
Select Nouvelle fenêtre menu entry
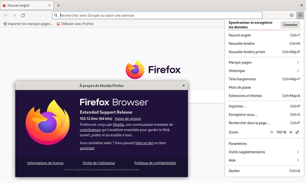coord(264,44)
